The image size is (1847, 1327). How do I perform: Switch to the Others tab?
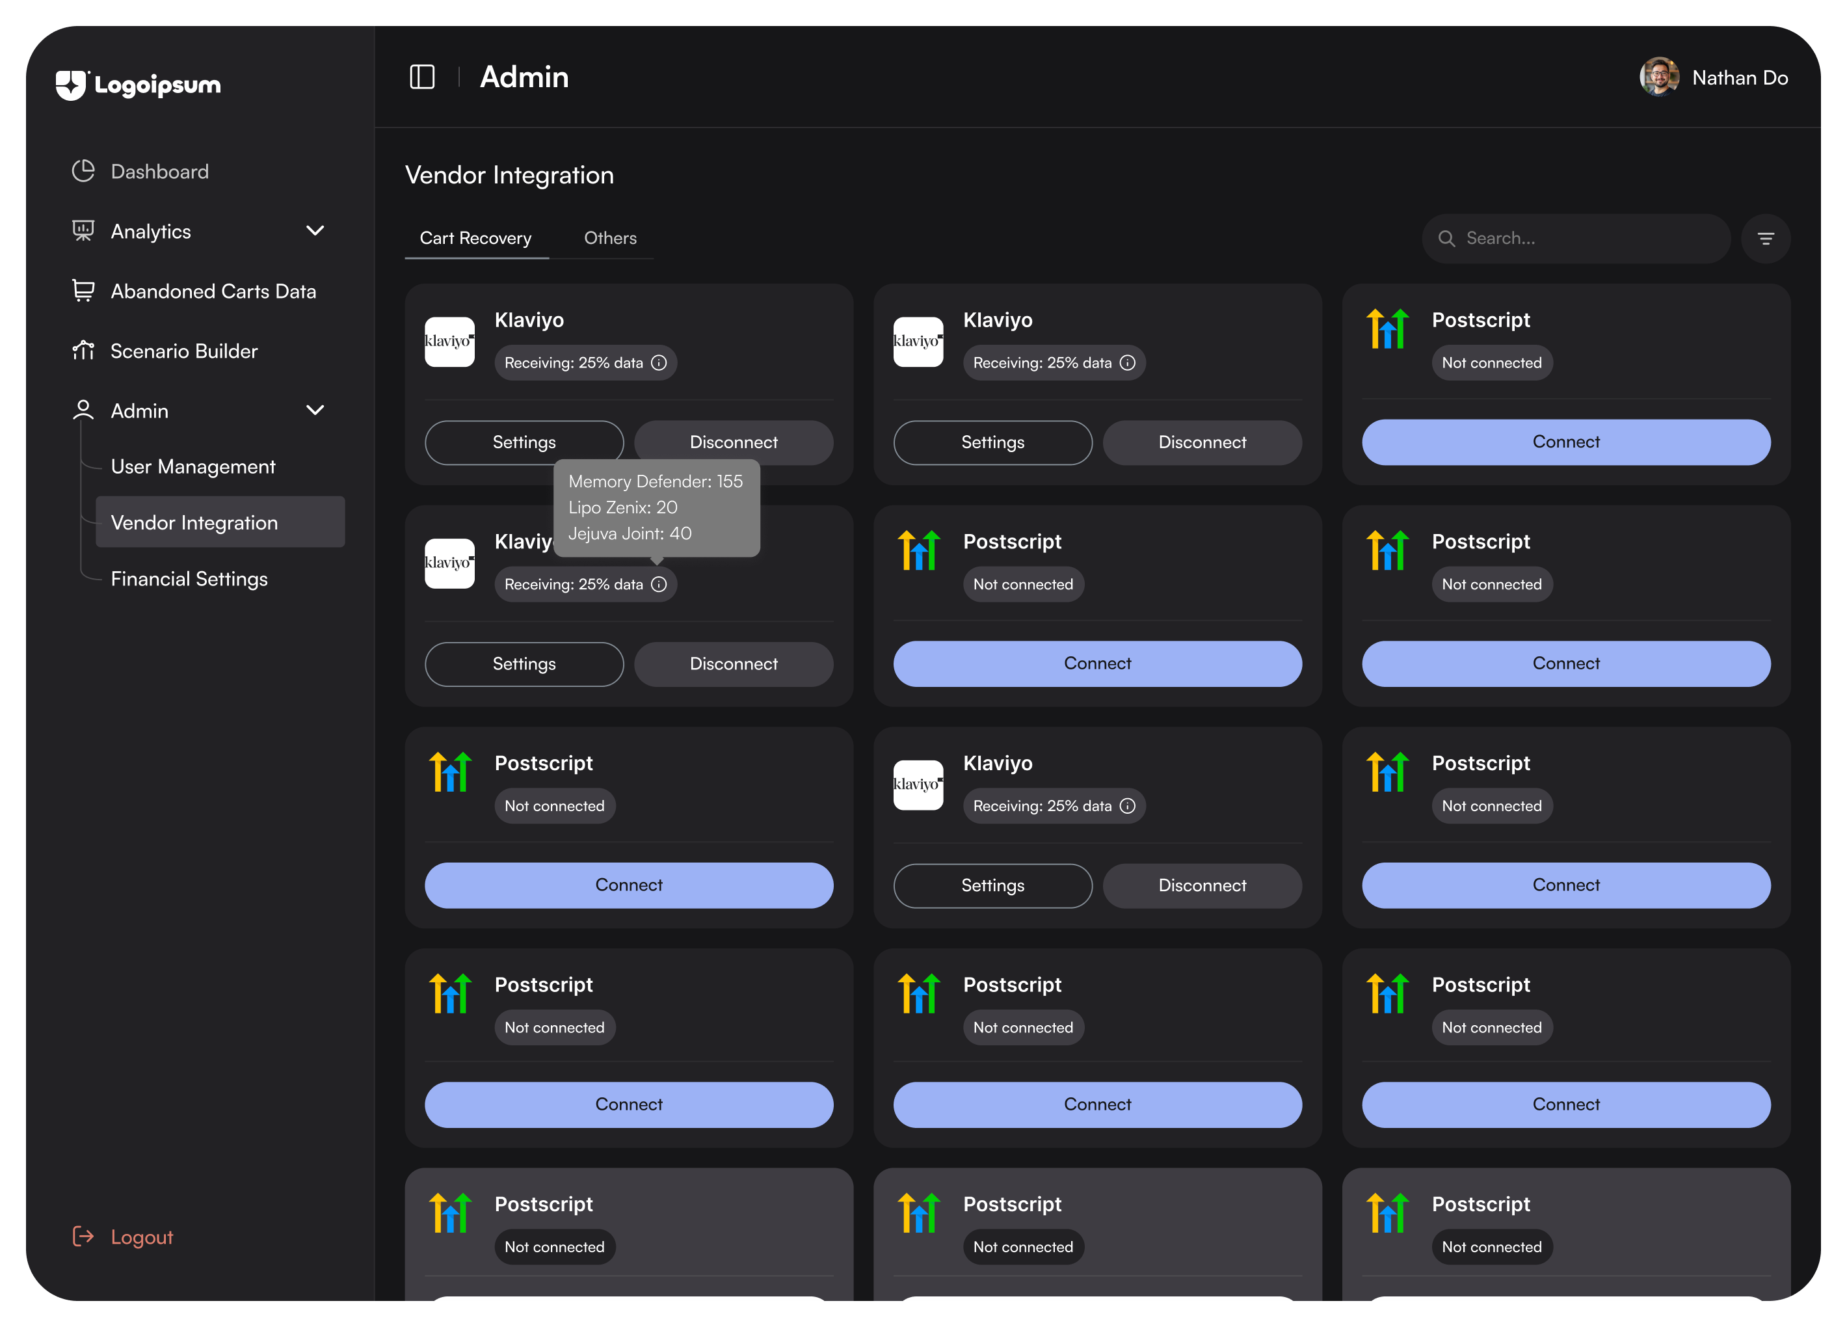(610, 238)
